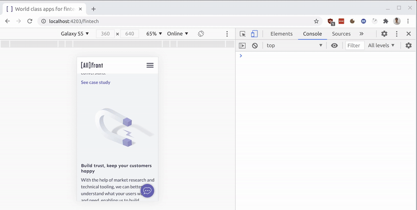417x210 pixels.
Task: Open the All levels log dropdown
Action: (381, 46)
